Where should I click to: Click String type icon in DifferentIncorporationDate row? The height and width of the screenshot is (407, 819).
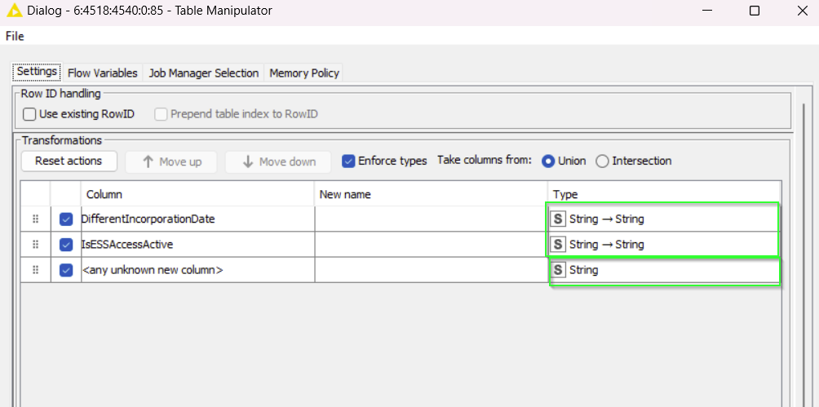tap(558, 219)
